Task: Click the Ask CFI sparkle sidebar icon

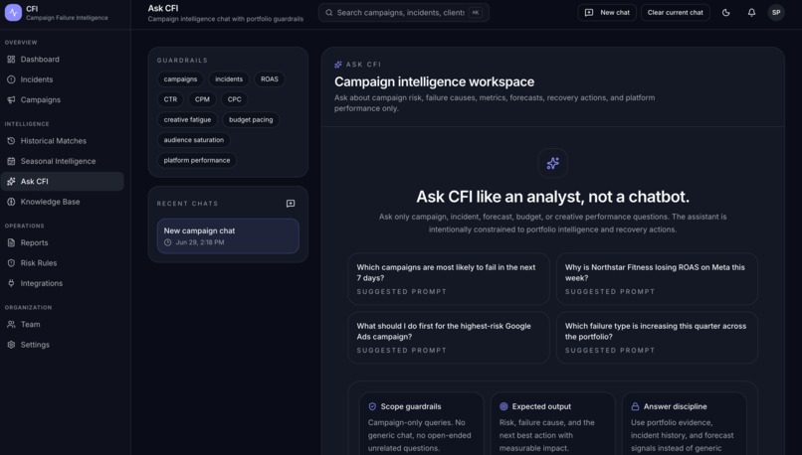Action: [x=11, y=181]
